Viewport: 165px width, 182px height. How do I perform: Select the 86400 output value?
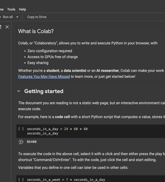(x=32, y=142)
